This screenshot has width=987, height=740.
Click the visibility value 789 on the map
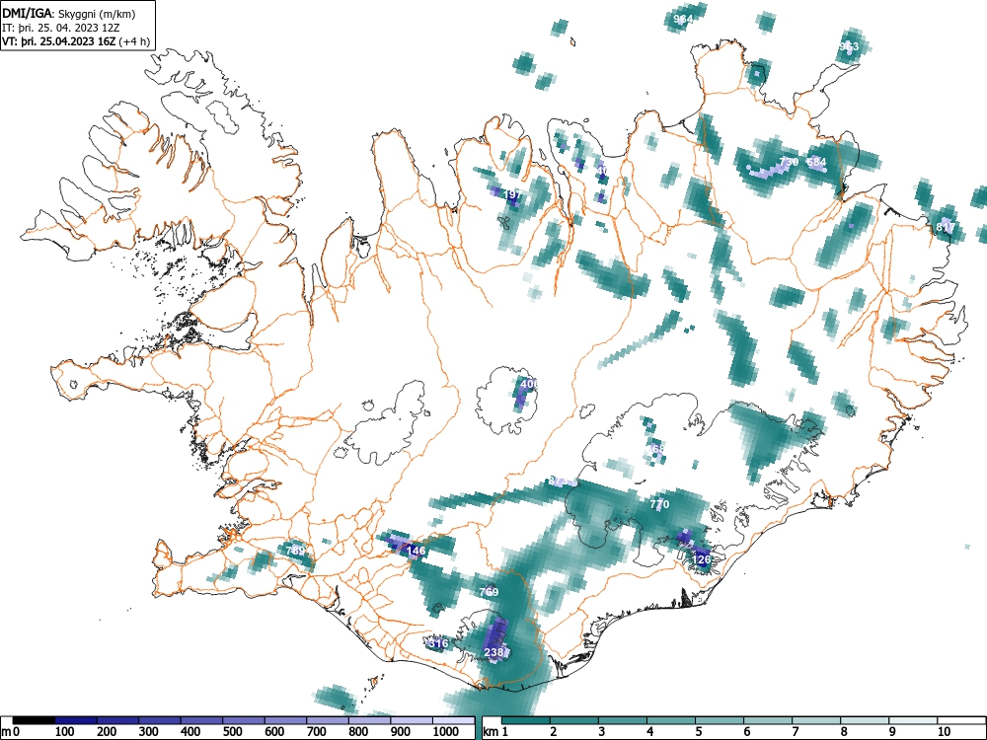(x=295, y=551)
